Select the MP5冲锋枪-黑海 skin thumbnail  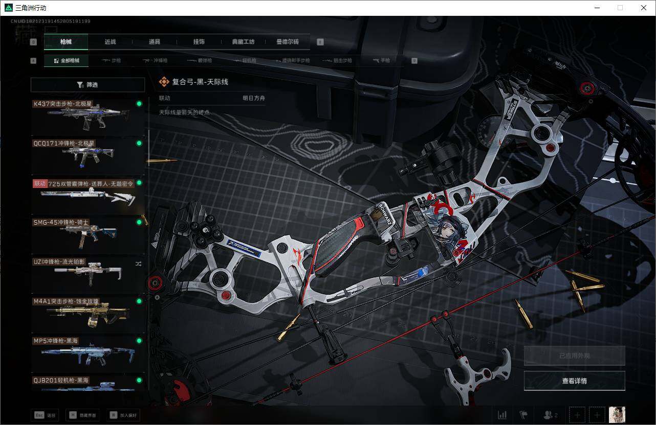88,355
